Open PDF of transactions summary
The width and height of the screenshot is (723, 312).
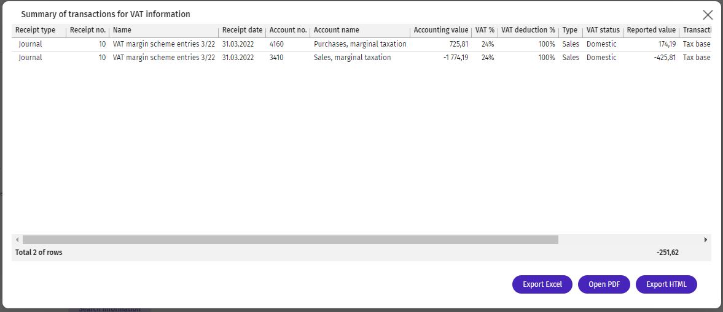(x=604, y=284)
